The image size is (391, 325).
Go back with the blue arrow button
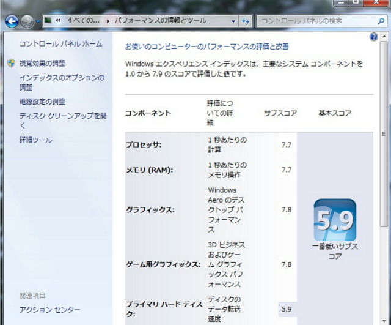point(12,21)
